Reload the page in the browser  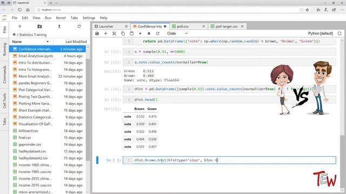pos(20,10)
